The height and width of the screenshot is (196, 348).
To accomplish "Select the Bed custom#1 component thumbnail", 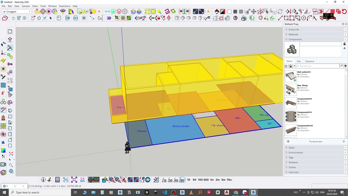I will pos(291,76).
